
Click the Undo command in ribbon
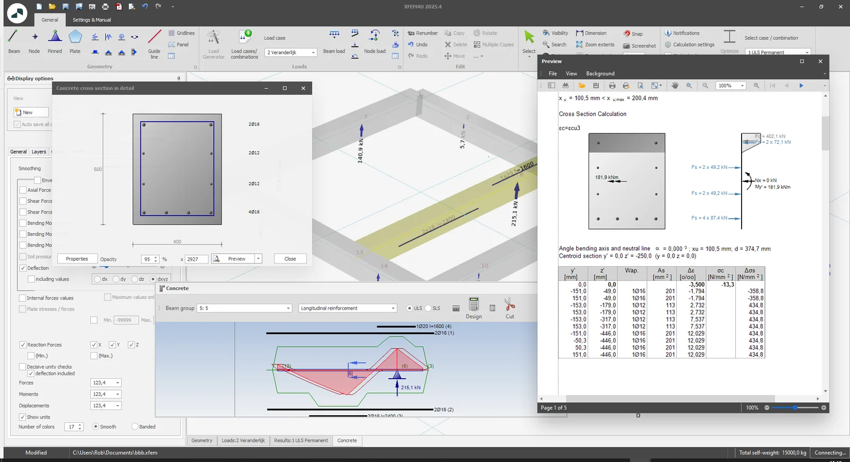(x=418, y=45)
